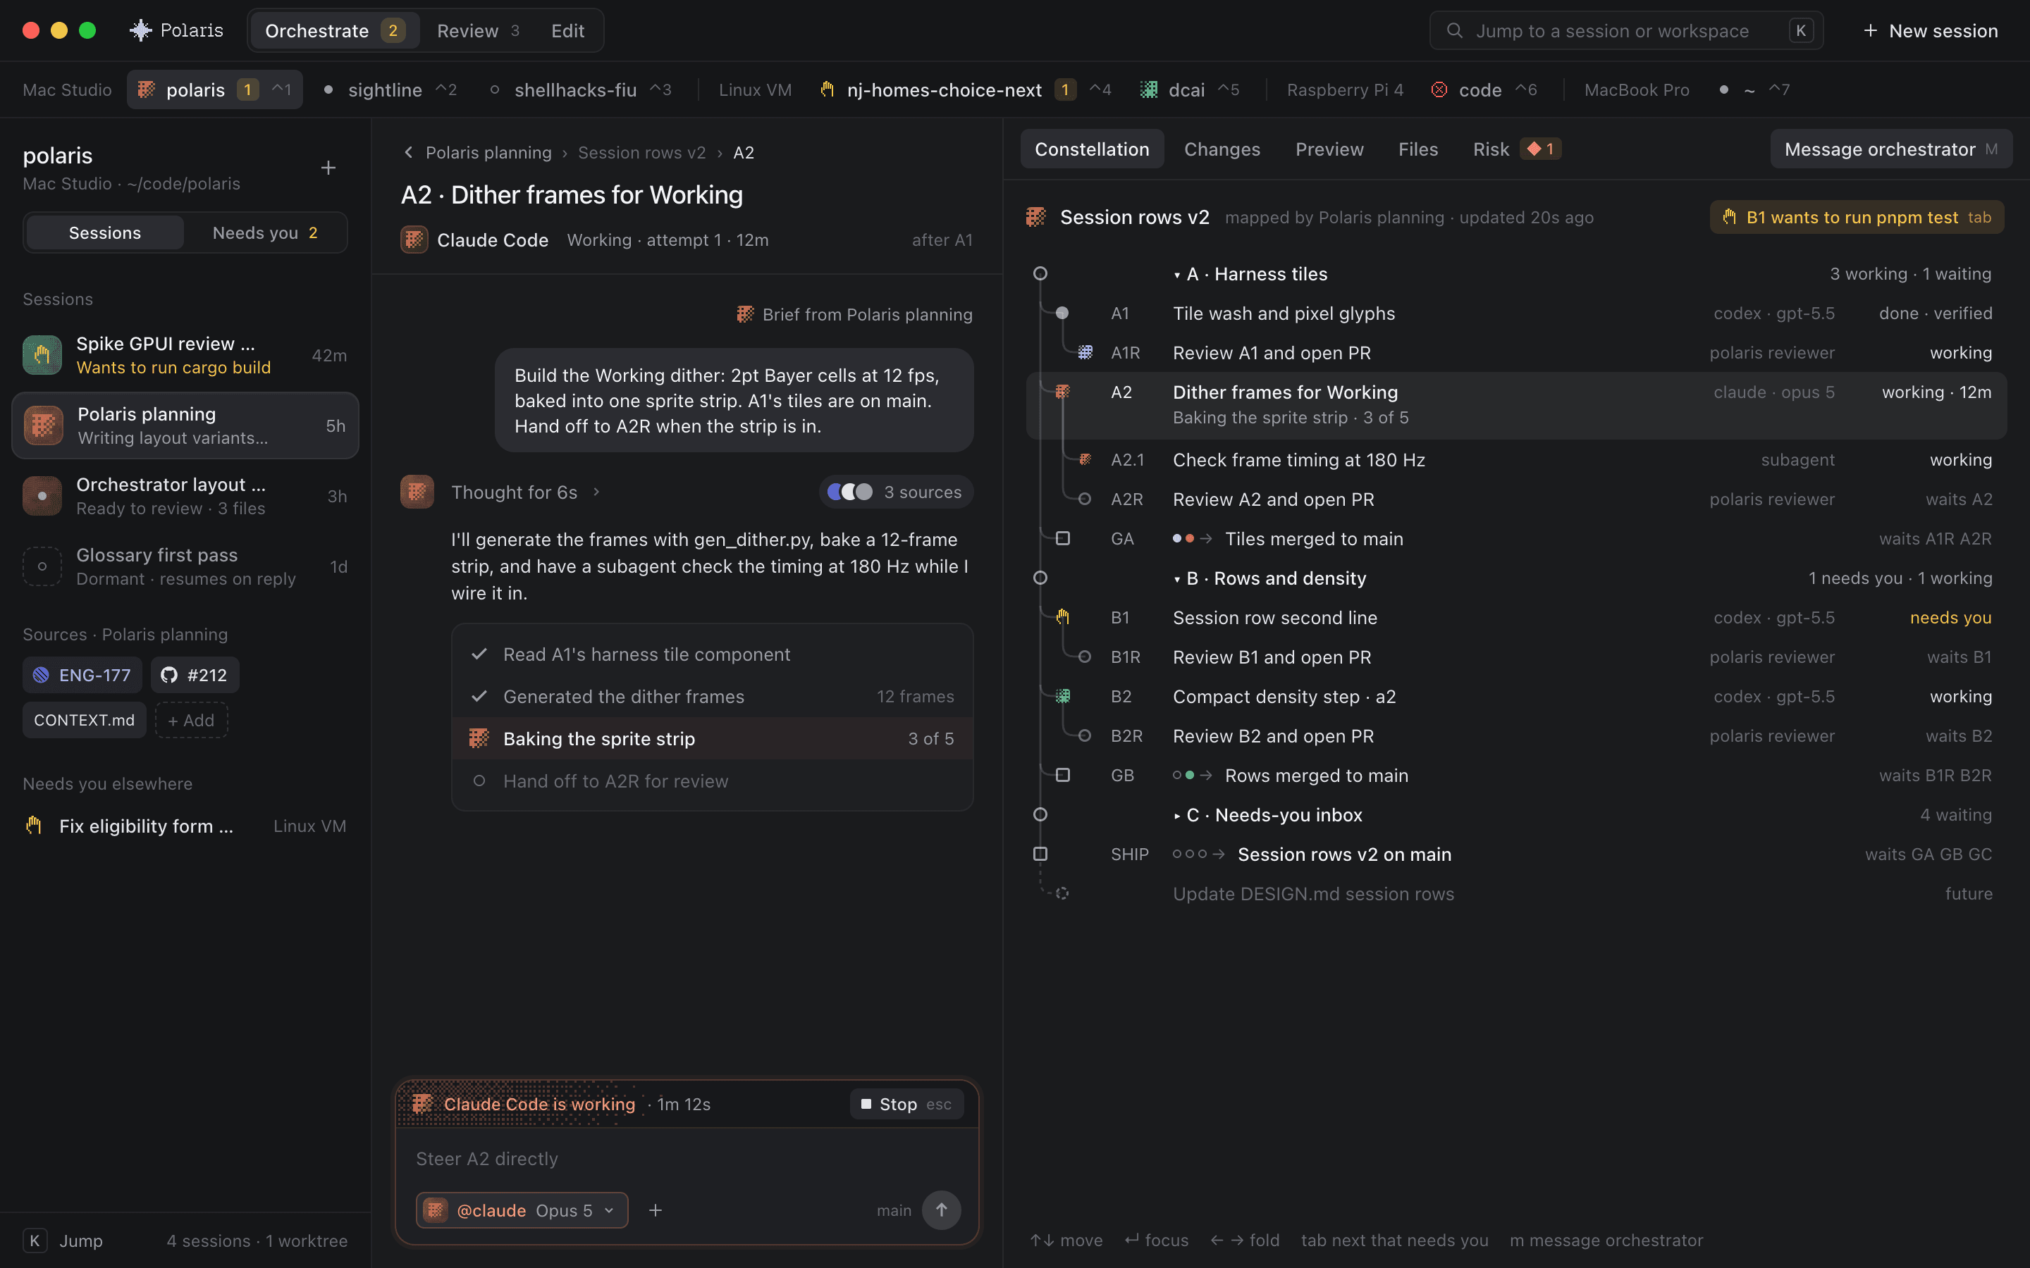Viewport: 2030px width, 1268px height.
Task: Collapse the B · Rows and density group
Action: (x=1177, y=580)
